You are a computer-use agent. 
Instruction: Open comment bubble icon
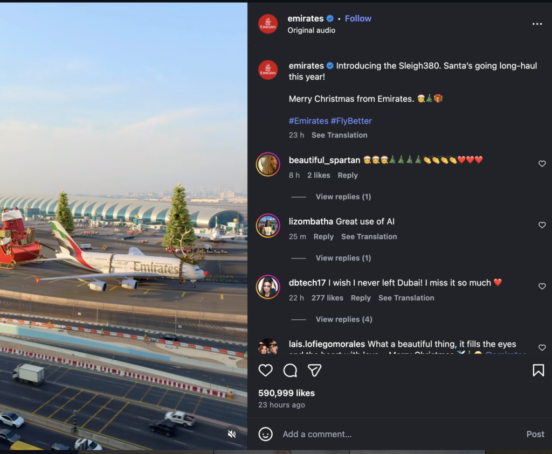point(290,371)
